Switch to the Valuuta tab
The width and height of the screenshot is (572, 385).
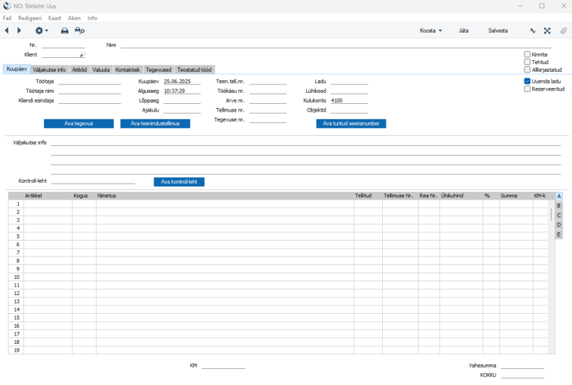click(101, 70)
